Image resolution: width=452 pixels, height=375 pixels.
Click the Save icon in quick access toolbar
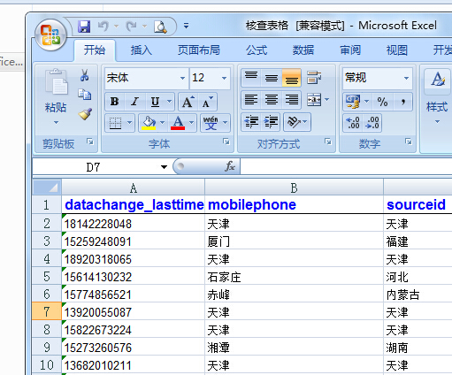point(84,27)
